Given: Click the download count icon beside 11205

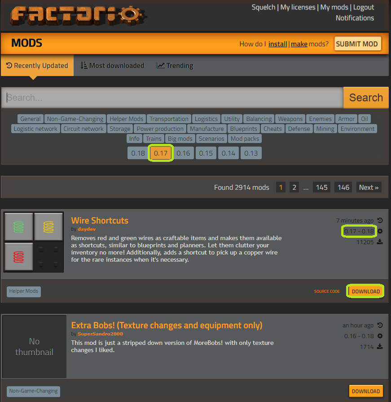Looking at the screenshot, I should (380, 242).
